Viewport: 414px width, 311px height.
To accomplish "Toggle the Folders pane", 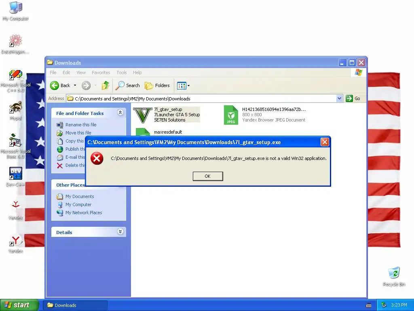I will 157,85.
